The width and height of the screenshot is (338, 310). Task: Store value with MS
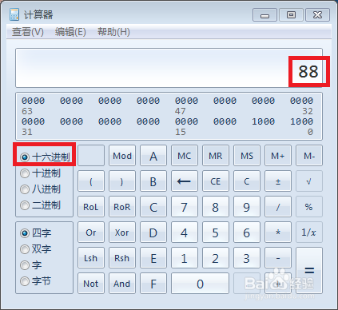tap(247, 156)
